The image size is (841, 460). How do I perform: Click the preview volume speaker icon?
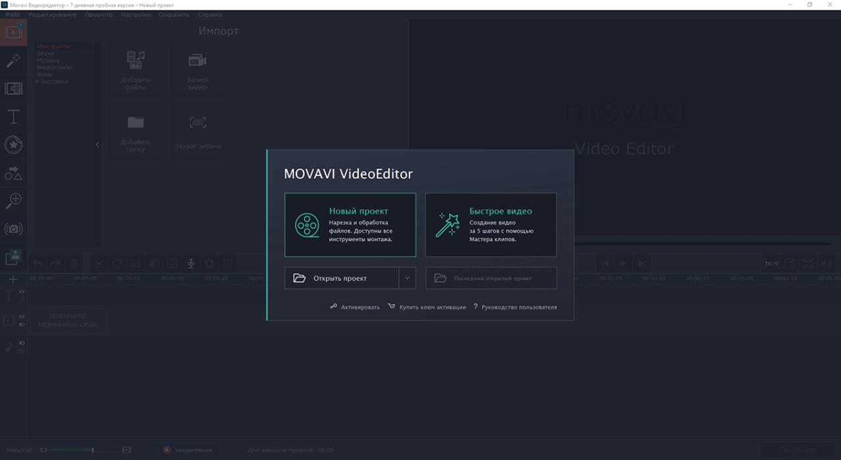(x=827, y=264)
